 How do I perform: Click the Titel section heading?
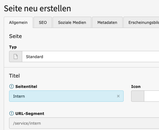[x=14, y=76]
